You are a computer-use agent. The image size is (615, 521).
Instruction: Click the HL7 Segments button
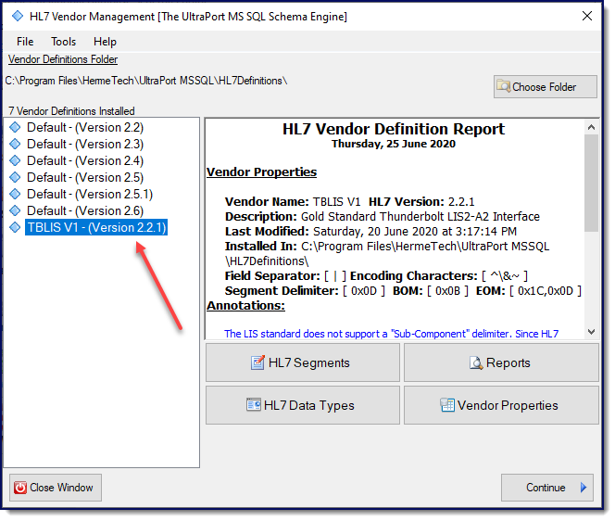tap(302, 362)
